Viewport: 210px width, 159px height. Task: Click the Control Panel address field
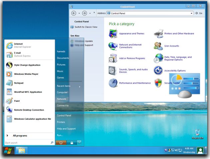pyautogui.click(x=150, y=13)
